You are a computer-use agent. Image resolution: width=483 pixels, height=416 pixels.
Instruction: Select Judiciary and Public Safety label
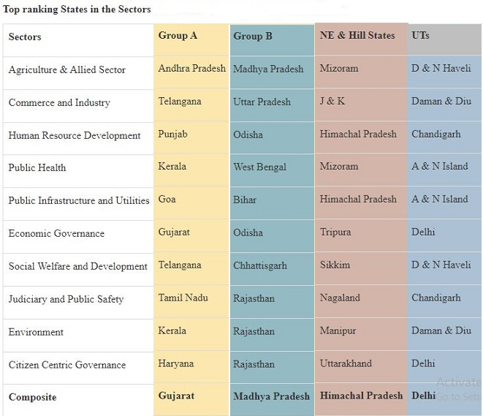click(66, 299)
